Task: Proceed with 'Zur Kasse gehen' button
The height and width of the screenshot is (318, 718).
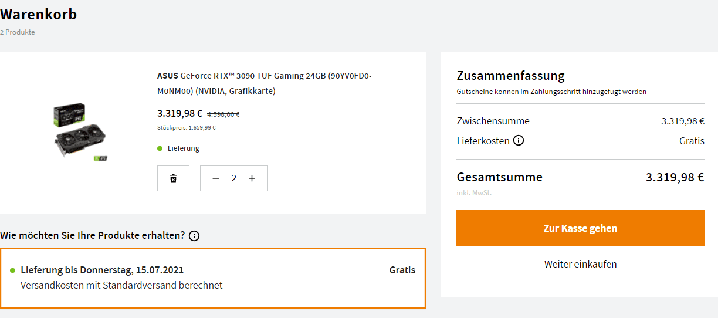Action: point(580,228)
